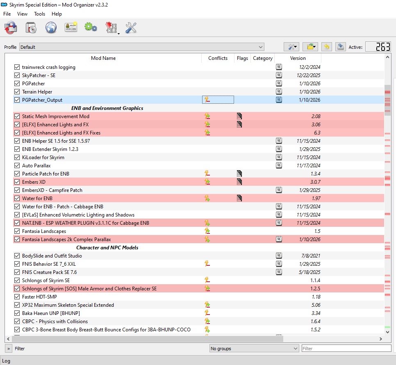This screenshot has height=365, width=396.
Task: Click the scroll down arrow of mod list
Action: (x=387, y=332)
